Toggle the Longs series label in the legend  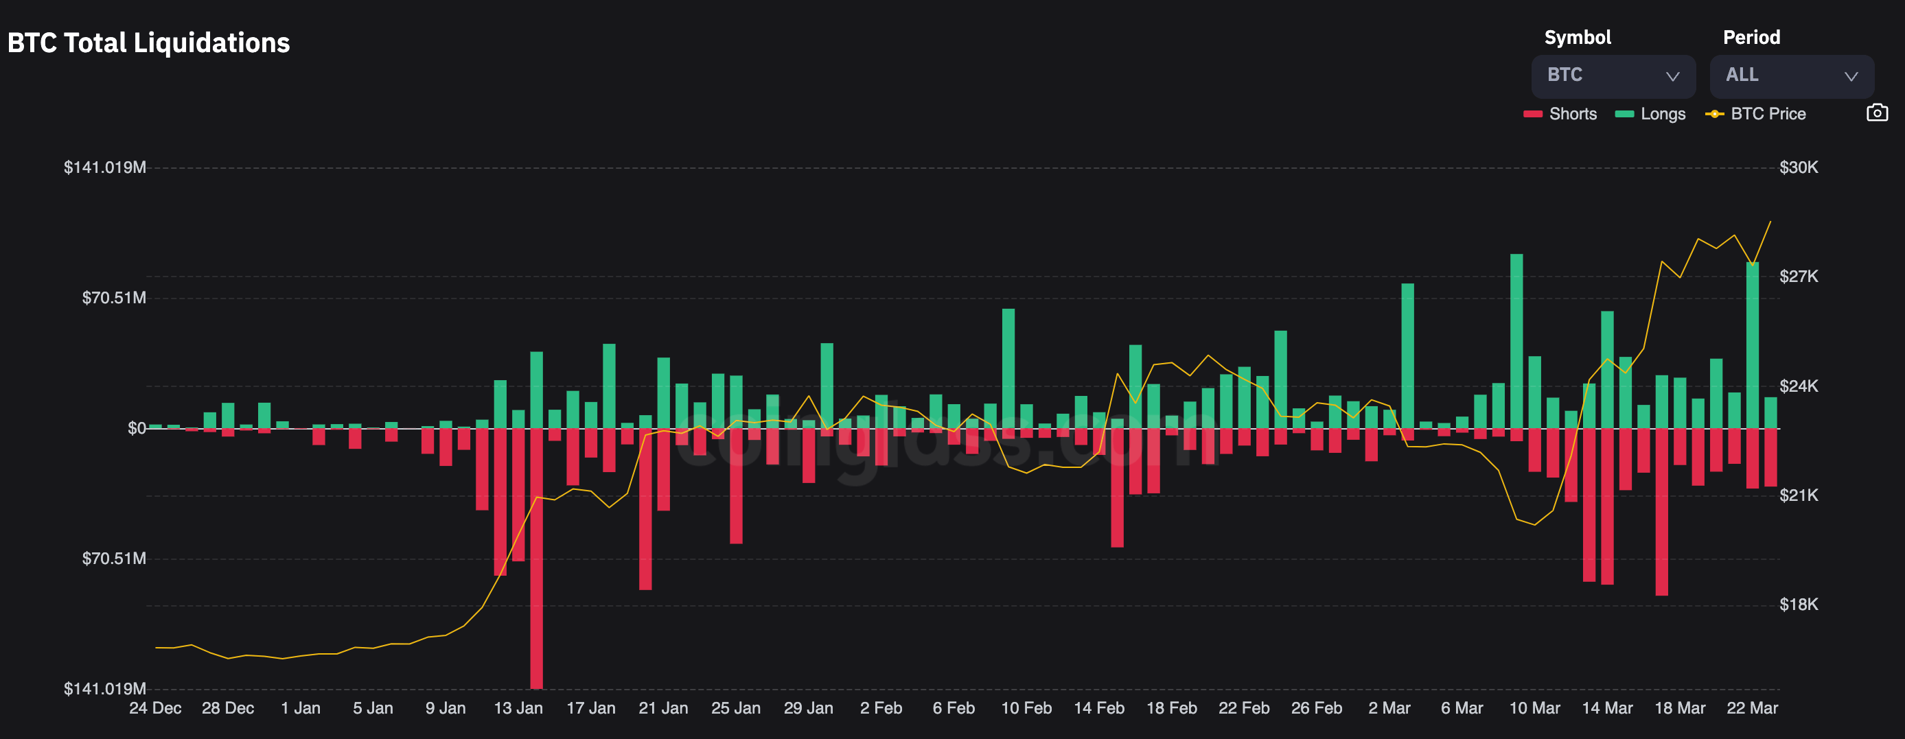click(x=1663, y=114)
